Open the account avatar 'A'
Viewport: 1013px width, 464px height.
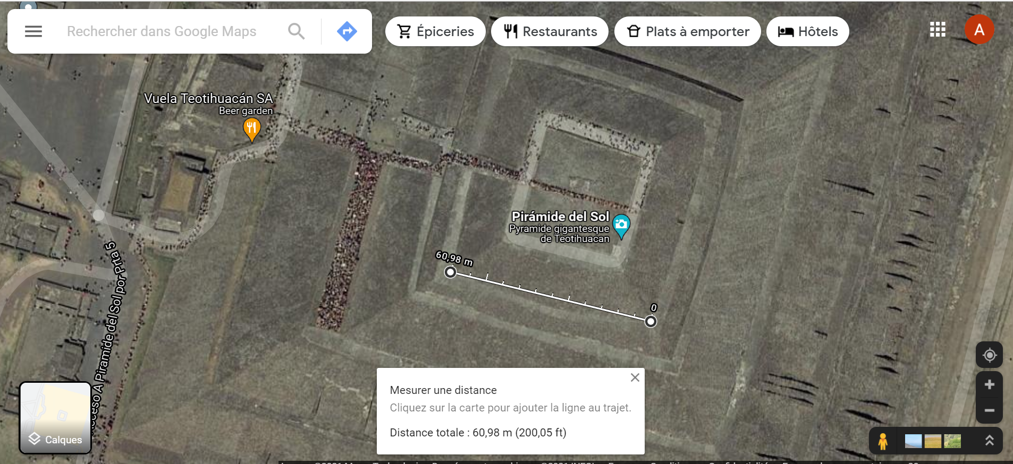(x=979, y=30)
